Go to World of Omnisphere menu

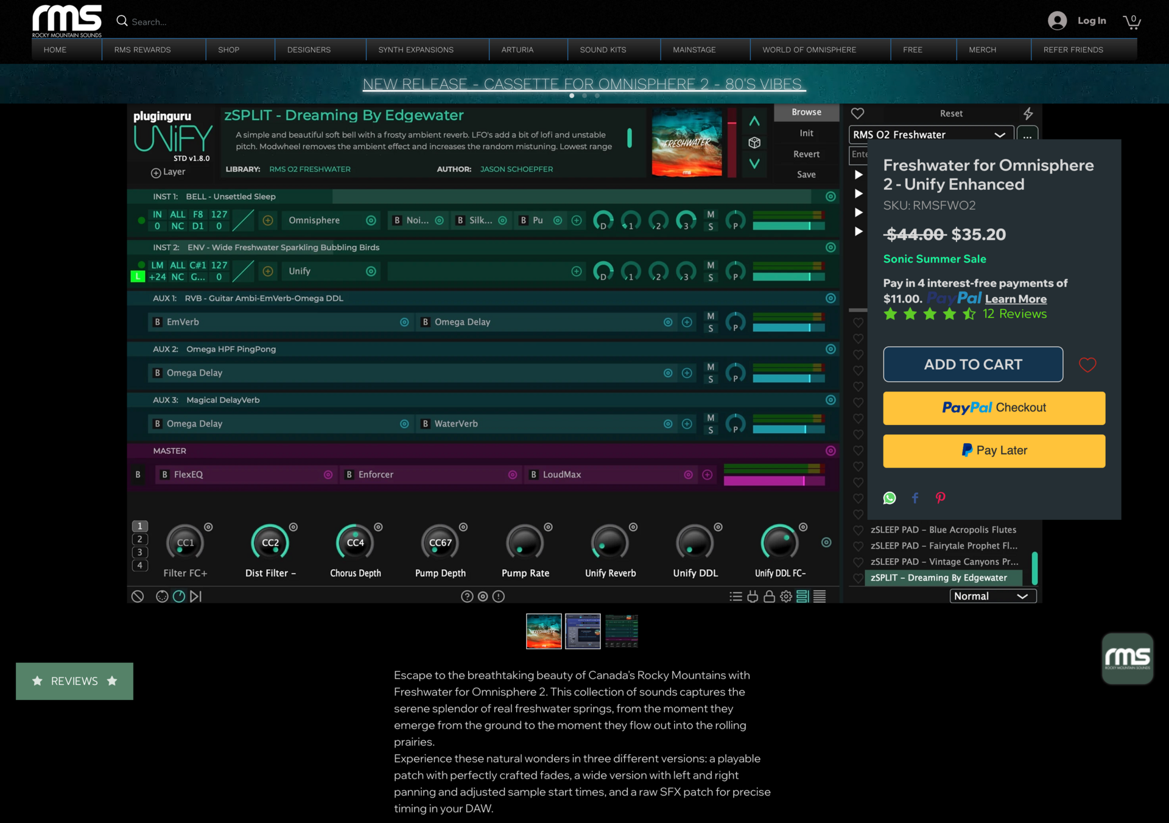tap(809, 50)
